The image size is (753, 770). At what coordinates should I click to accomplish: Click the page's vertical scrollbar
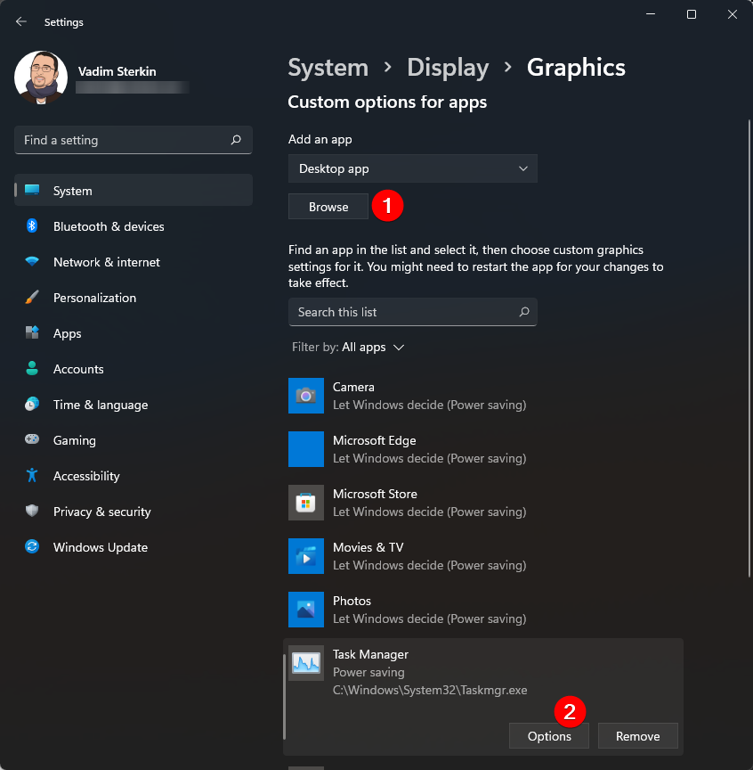749,348
